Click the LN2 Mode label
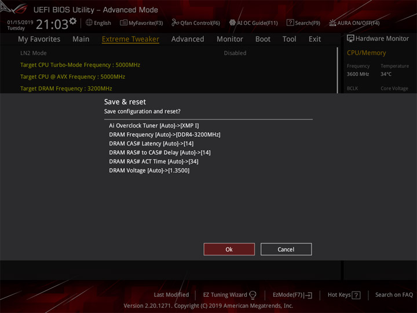Viewport: 417px width, 313px height. pyautogui.click(x=33, y=53)
